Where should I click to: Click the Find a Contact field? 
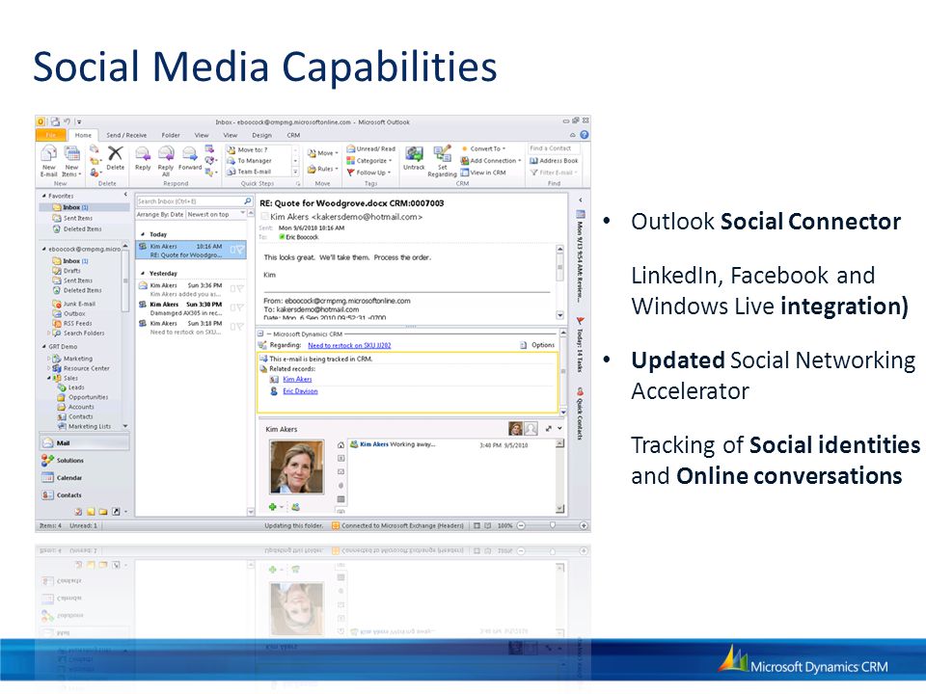tap(554, 148)
